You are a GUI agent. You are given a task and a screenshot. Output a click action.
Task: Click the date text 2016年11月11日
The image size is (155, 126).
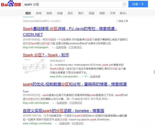tap(32, 116)
